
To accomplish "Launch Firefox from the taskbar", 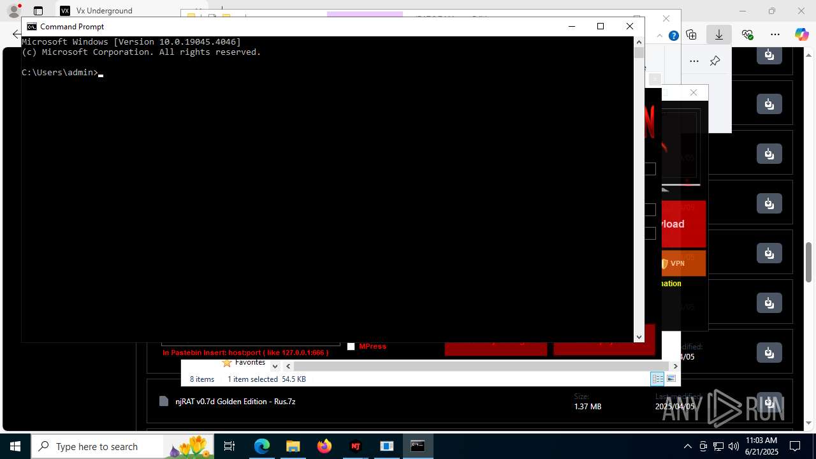I will coord(324,446).
